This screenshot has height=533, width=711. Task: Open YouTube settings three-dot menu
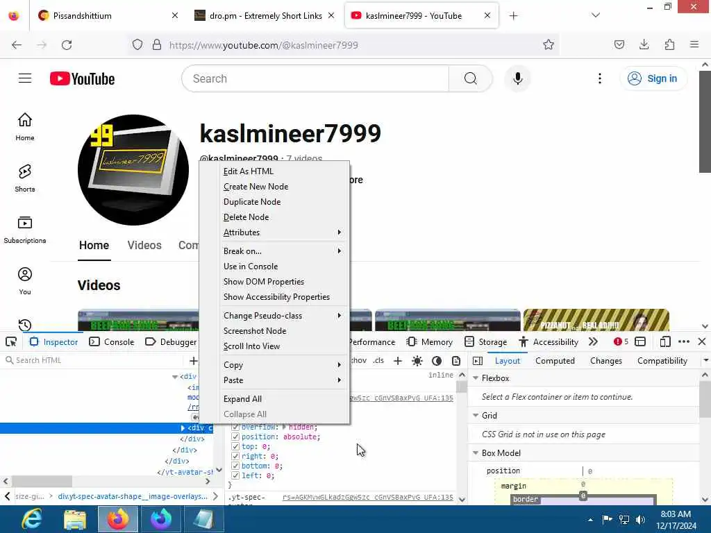click(x=599, y=78)
